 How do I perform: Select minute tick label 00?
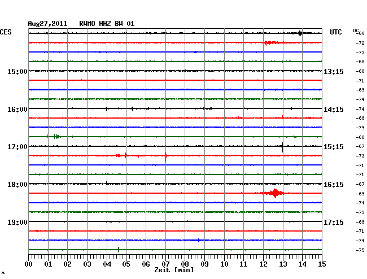coord(29,264)
